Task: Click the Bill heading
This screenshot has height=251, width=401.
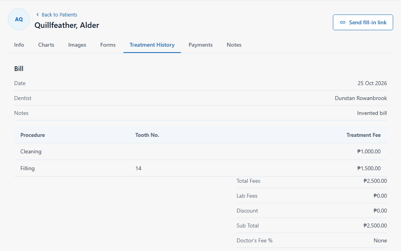Action: point(19,69)
